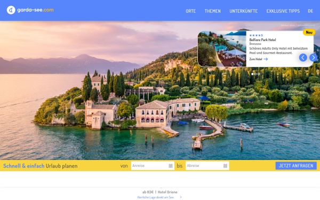320x200 pixels.
Task: Follow the Zum Hotel link
Action: pos(255,59)
